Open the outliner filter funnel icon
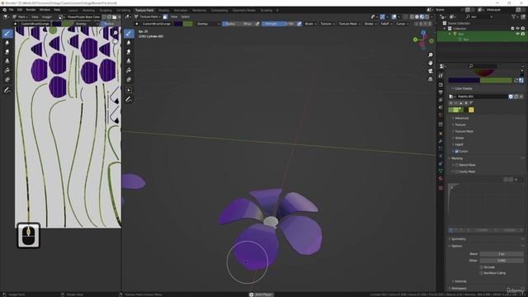Viewport: 528px width, 297px height. click(514, 16)
